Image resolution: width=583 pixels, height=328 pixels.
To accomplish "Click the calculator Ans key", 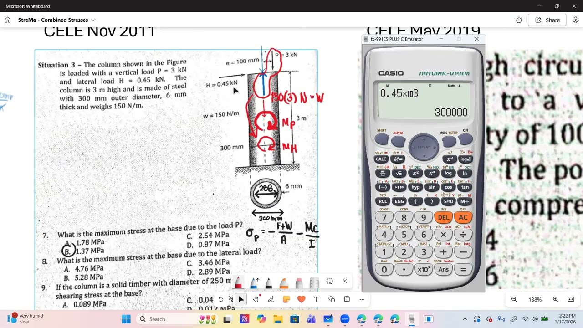I will (443, 270).
